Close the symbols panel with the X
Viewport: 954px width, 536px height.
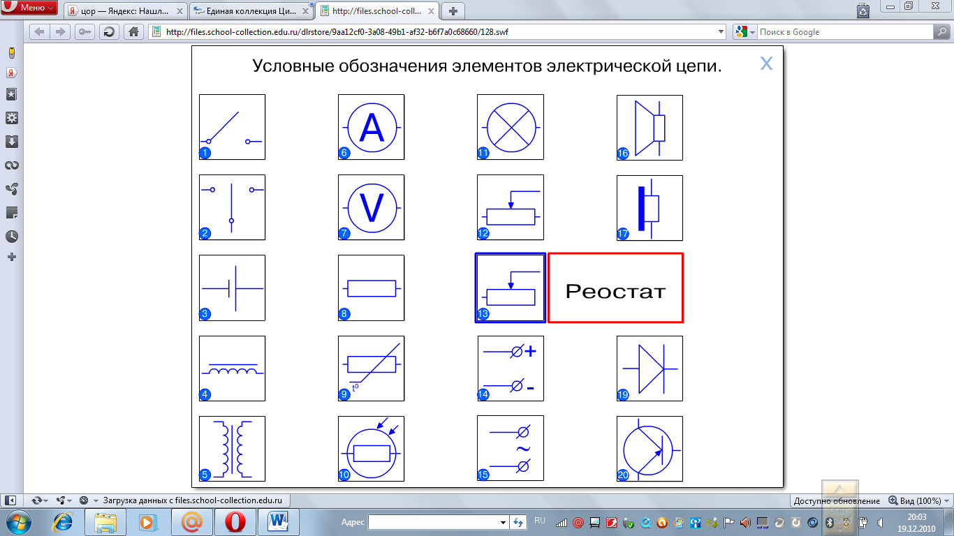pos(766,64)
